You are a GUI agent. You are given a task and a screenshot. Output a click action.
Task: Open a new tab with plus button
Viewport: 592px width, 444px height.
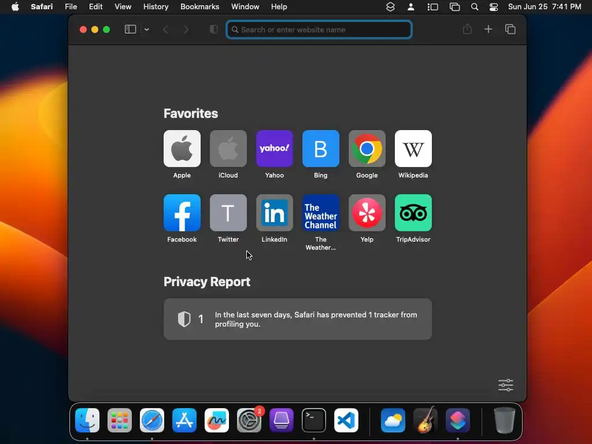point(488,29)
